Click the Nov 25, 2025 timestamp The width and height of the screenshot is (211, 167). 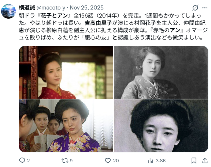click(x=87, y=8)
